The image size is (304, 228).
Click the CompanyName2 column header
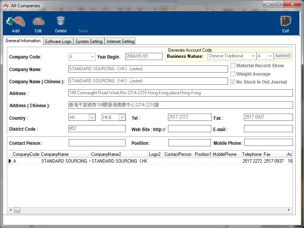pyautogui.click(x=119, y=154)
